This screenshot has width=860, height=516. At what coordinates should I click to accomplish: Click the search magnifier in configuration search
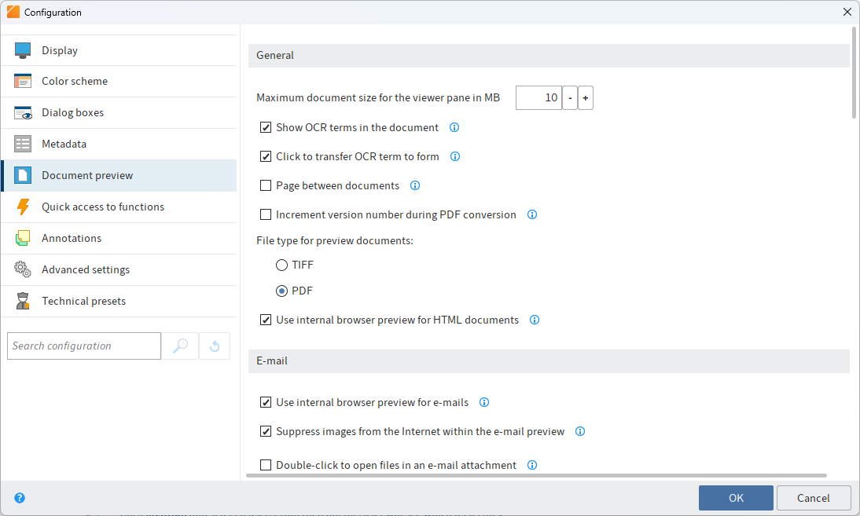pos(180,346)
